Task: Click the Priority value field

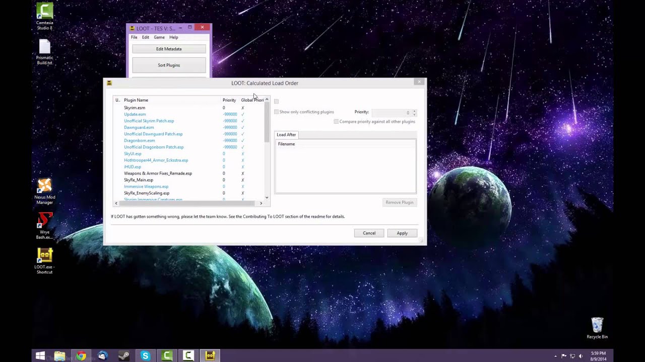Action: click(x=392, y=113)
